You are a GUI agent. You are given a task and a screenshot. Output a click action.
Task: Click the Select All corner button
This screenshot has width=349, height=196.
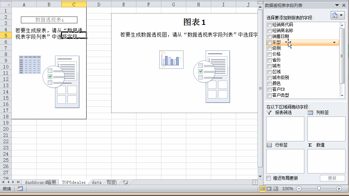click(x=6, y=4)
